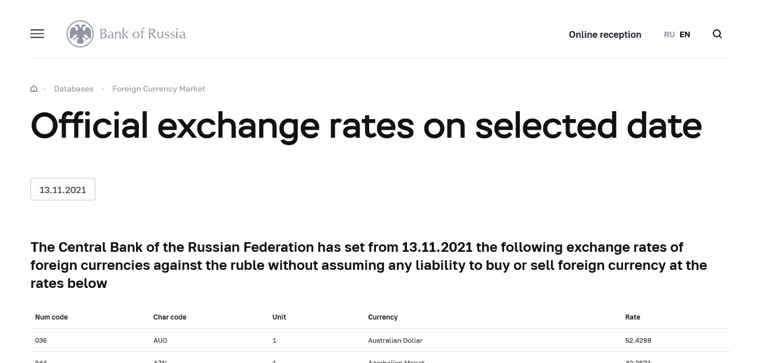771x363 pixels.
Task: Go to the home breadcrumb icon
Action: pos(34,89)
